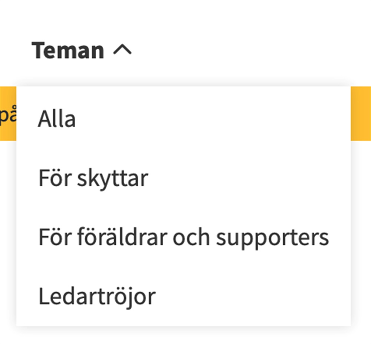Click the Teman dropdown heading
Image resolution: width=371 pixels, height=344 pixels.
pos(68,50)
